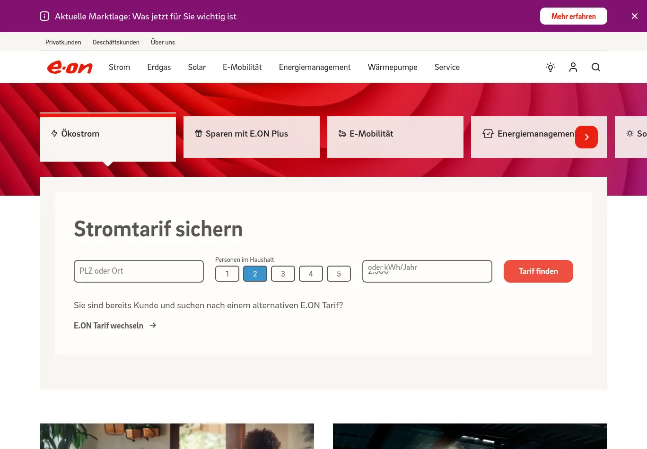647x449 pixels.
Task: Expand the Wärmepumpe menu
Action: tap(392, 67)
